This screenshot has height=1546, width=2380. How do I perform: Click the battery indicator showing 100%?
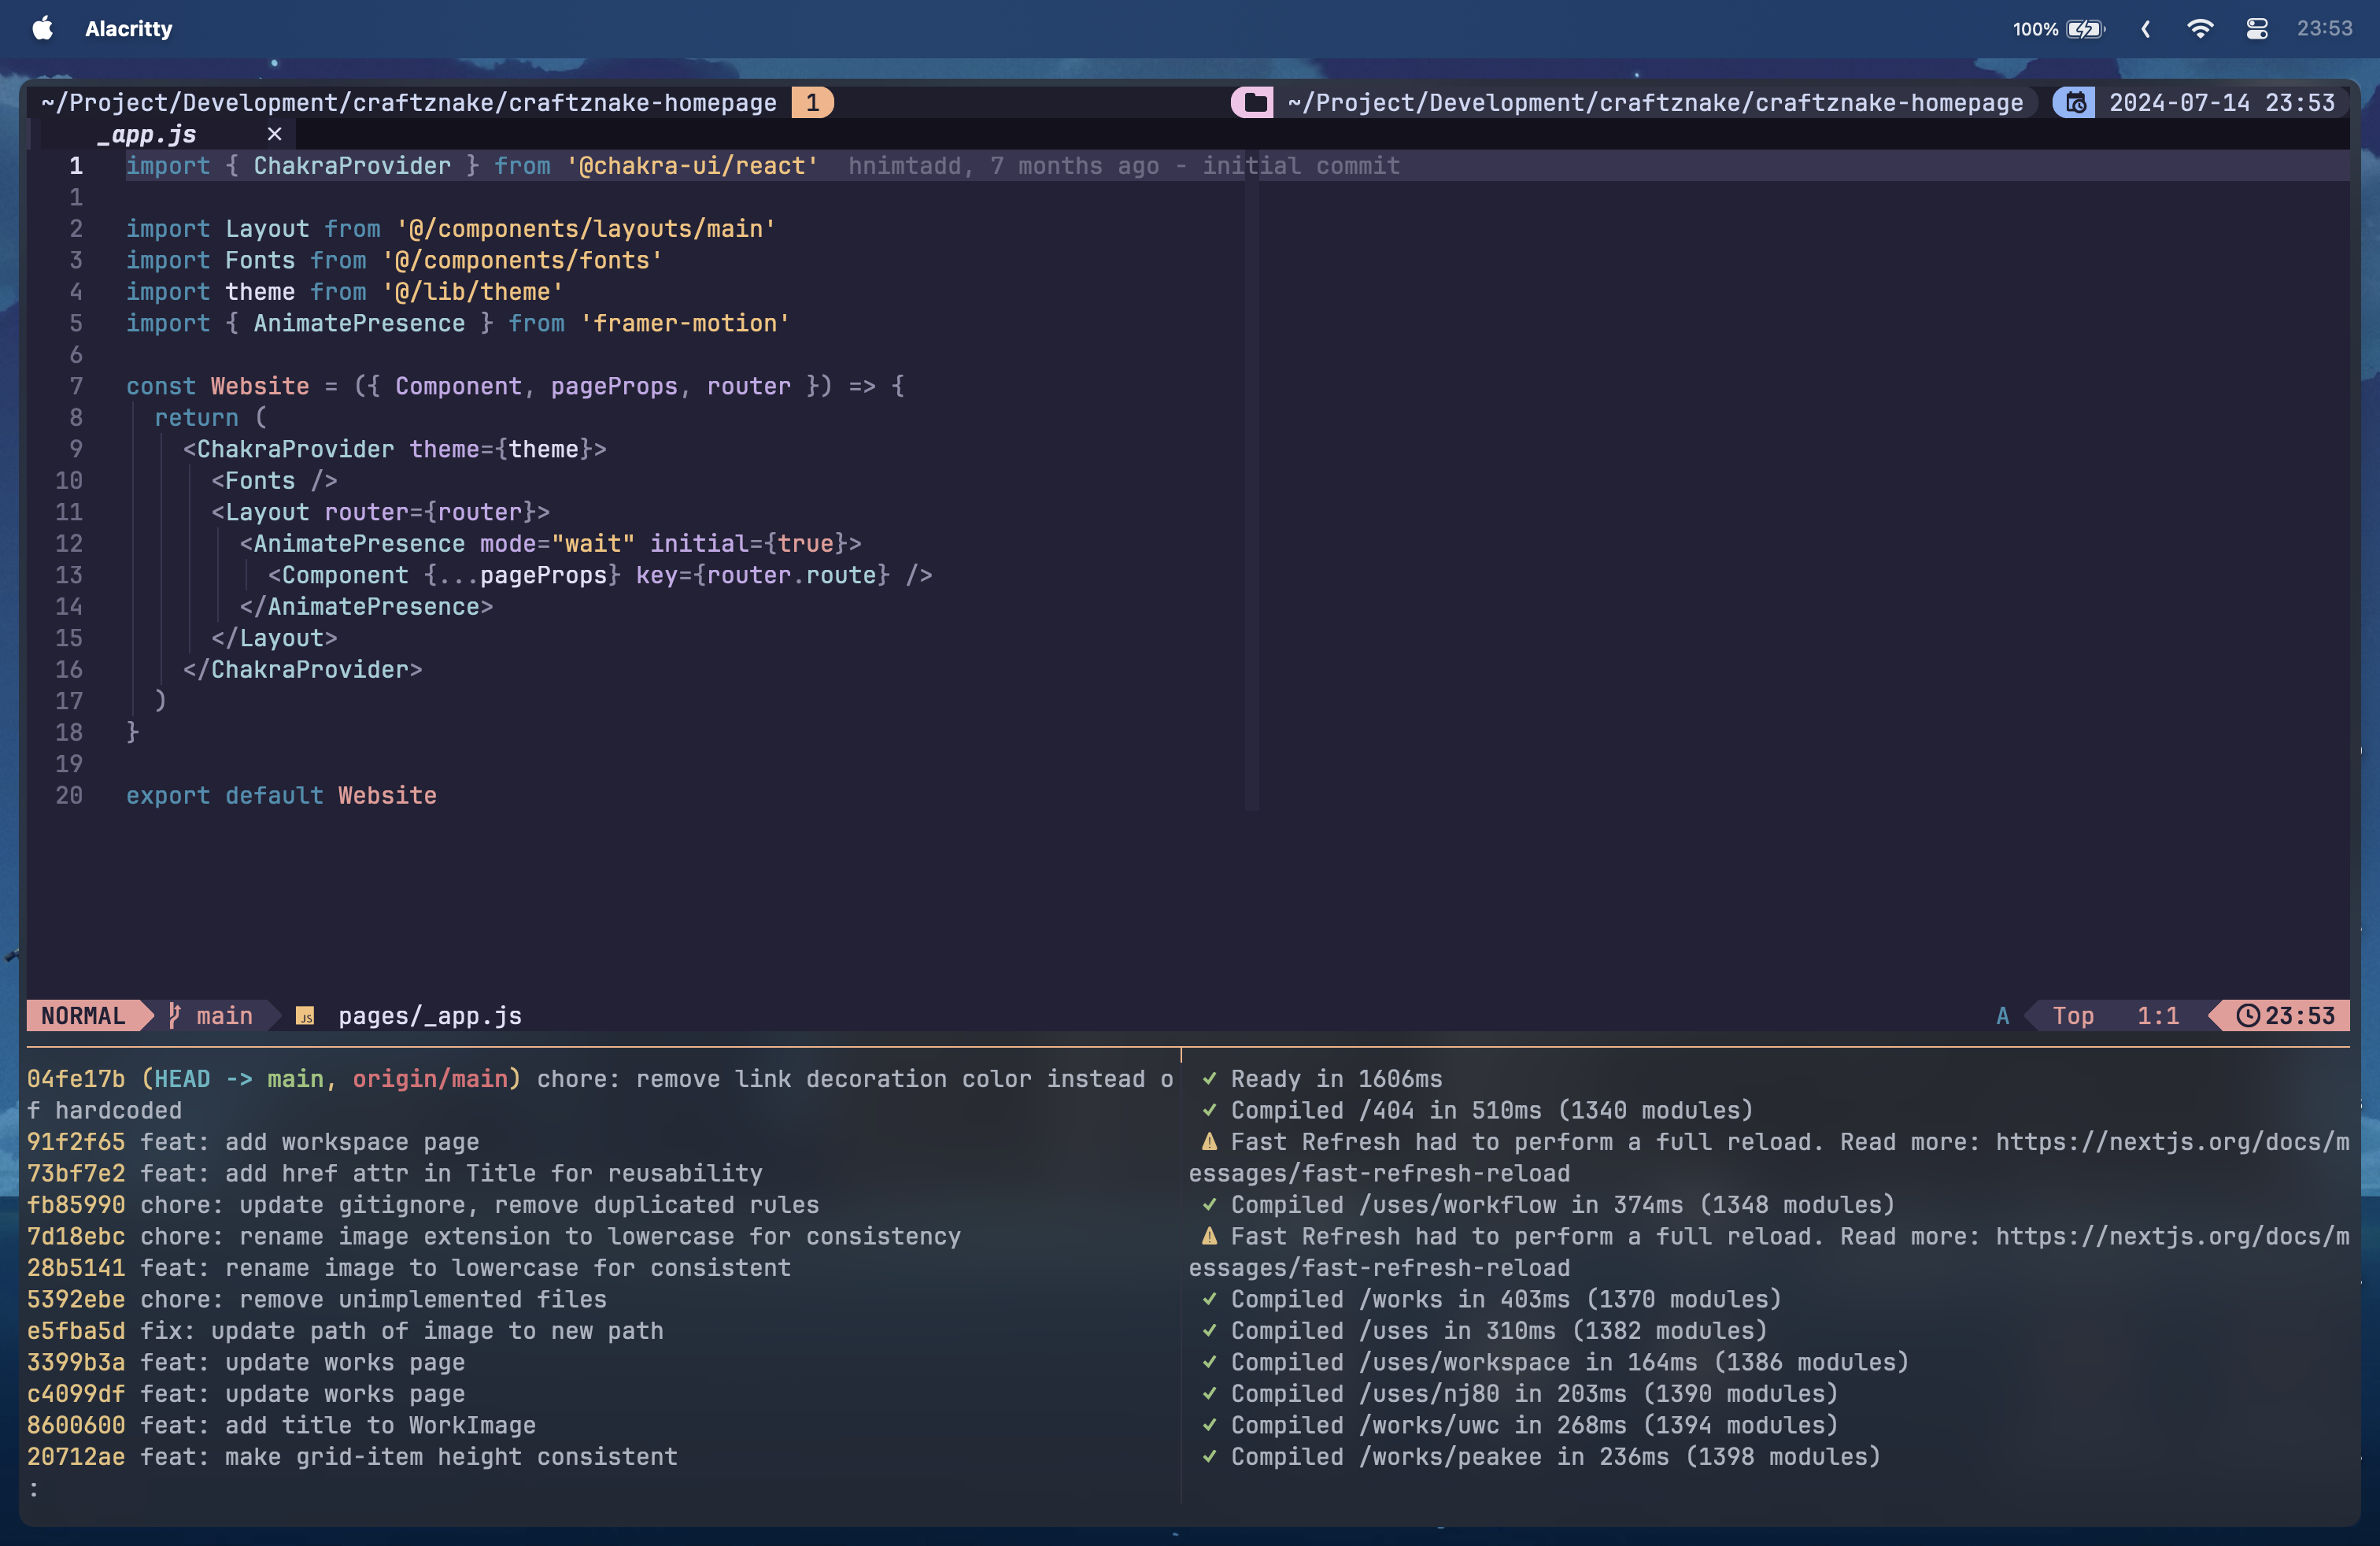coord(2057,28)
